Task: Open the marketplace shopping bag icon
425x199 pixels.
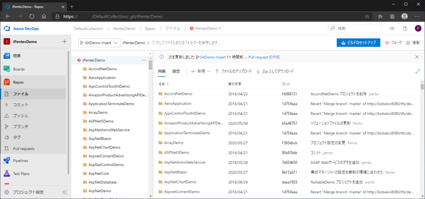Action: pos(405,28)
